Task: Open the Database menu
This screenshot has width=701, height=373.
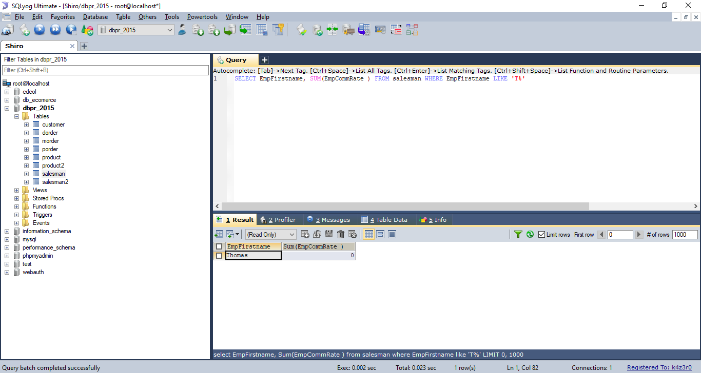Action: point(95,17)
